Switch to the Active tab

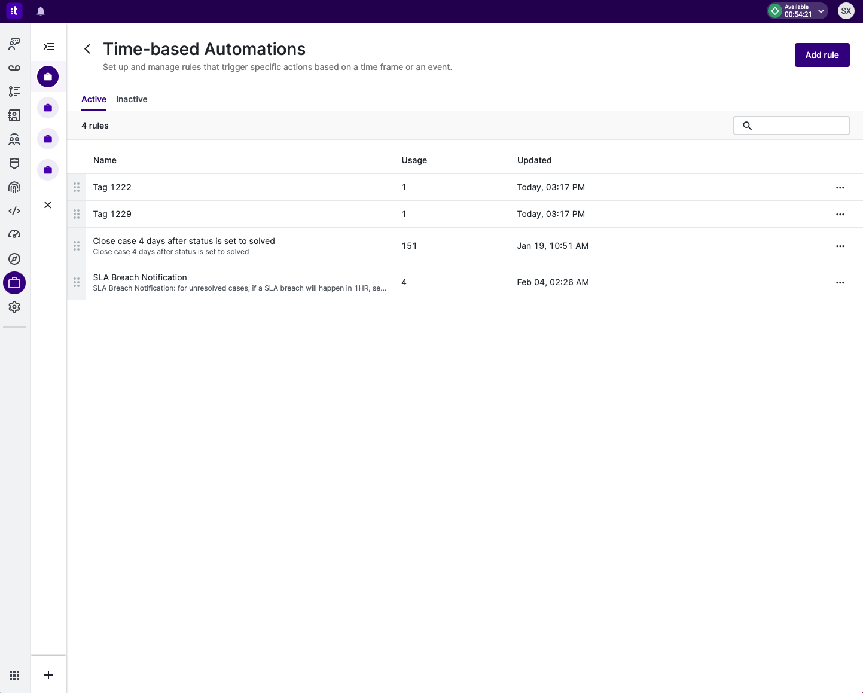[x=94, y=99]
